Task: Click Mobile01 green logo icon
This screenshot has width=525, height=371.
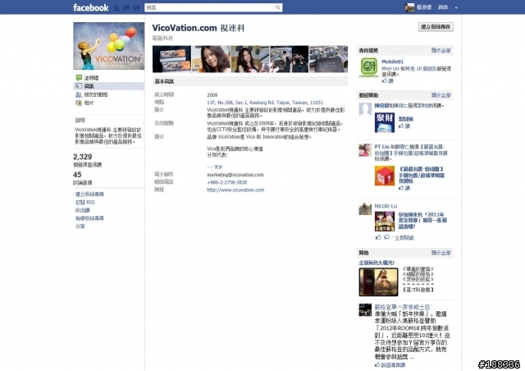Action: (368, 67)
